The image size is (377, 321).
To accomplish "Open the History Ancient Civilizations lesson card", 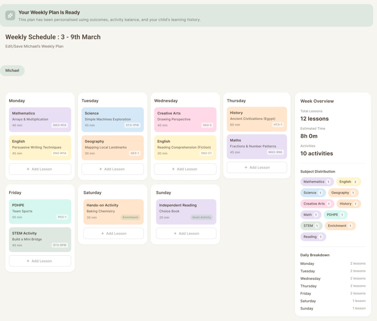I will click(257, 119).
